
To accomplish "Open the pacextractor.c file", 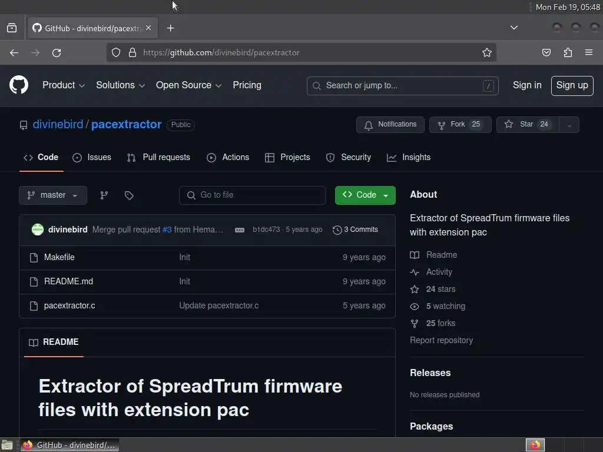I will pyautogui.click(x=69, y=305).
